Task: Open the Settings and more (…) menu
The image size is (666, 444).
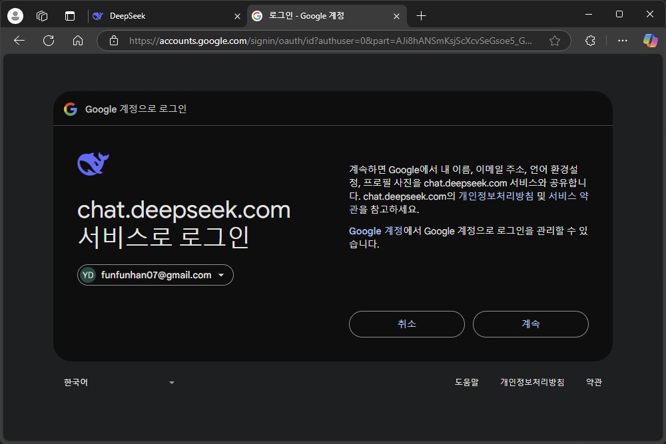Action: pos(623,41)
